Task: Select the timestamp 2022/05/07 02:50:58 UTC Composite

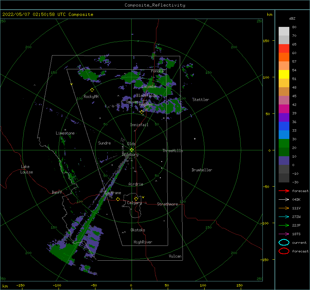Action: pos(48,14)
